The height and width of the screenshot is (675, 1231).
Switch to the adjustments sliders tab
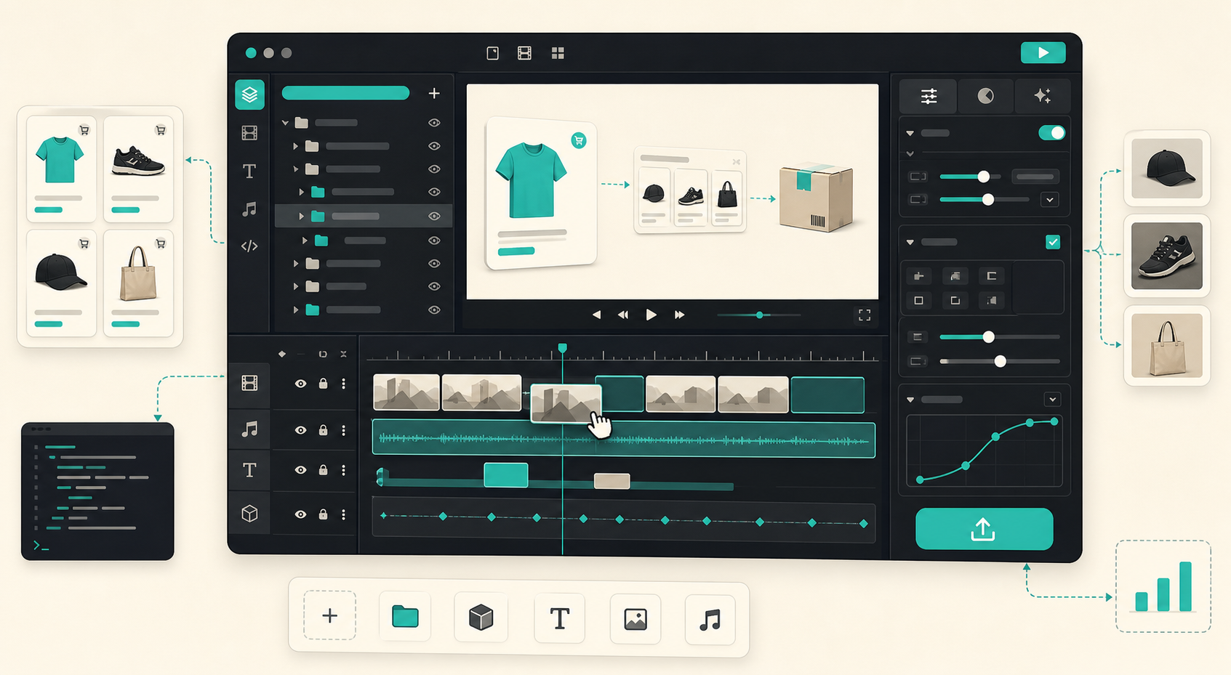coord(929,96)
